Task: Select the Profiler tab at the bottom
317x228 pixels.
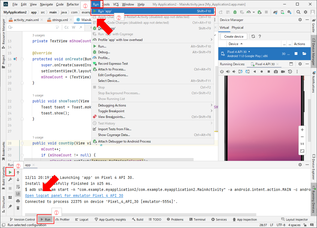Action: pos(63,219)
